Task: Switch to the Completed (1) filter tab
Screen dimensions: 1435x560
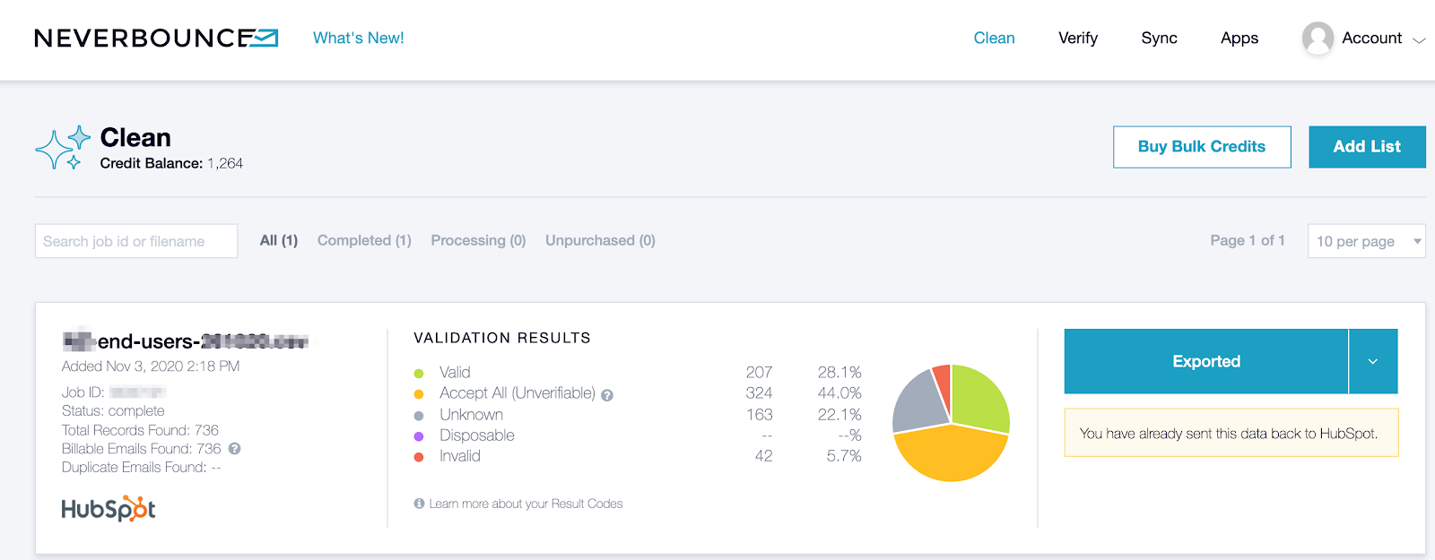Action: (364, 240)
